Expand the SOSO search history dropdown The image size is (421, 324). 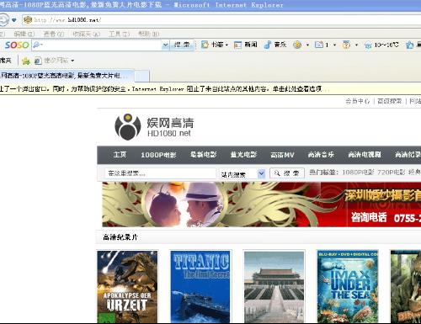click(x=166, y=45)
